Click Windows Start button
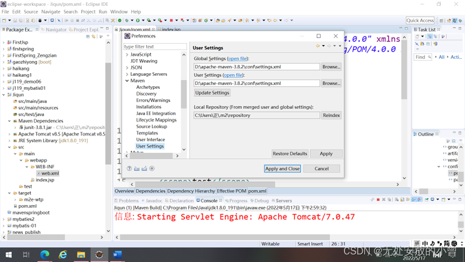Image resolution: width=465 pixels, height=262 pixels. click(x=9, y=254)
